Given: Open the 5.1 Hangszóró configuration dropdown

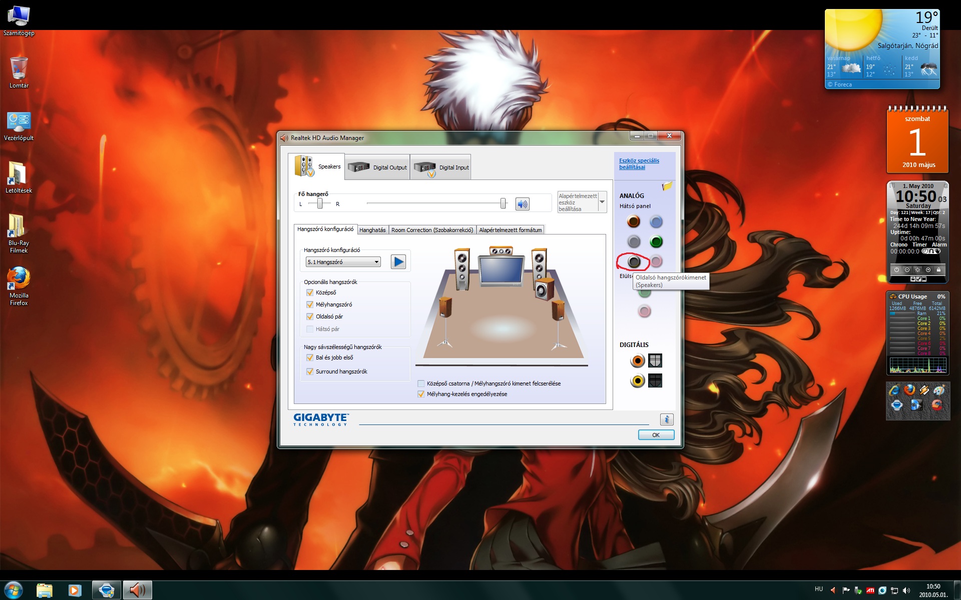Looking at the screenshot, I should [x=343, y=262].
